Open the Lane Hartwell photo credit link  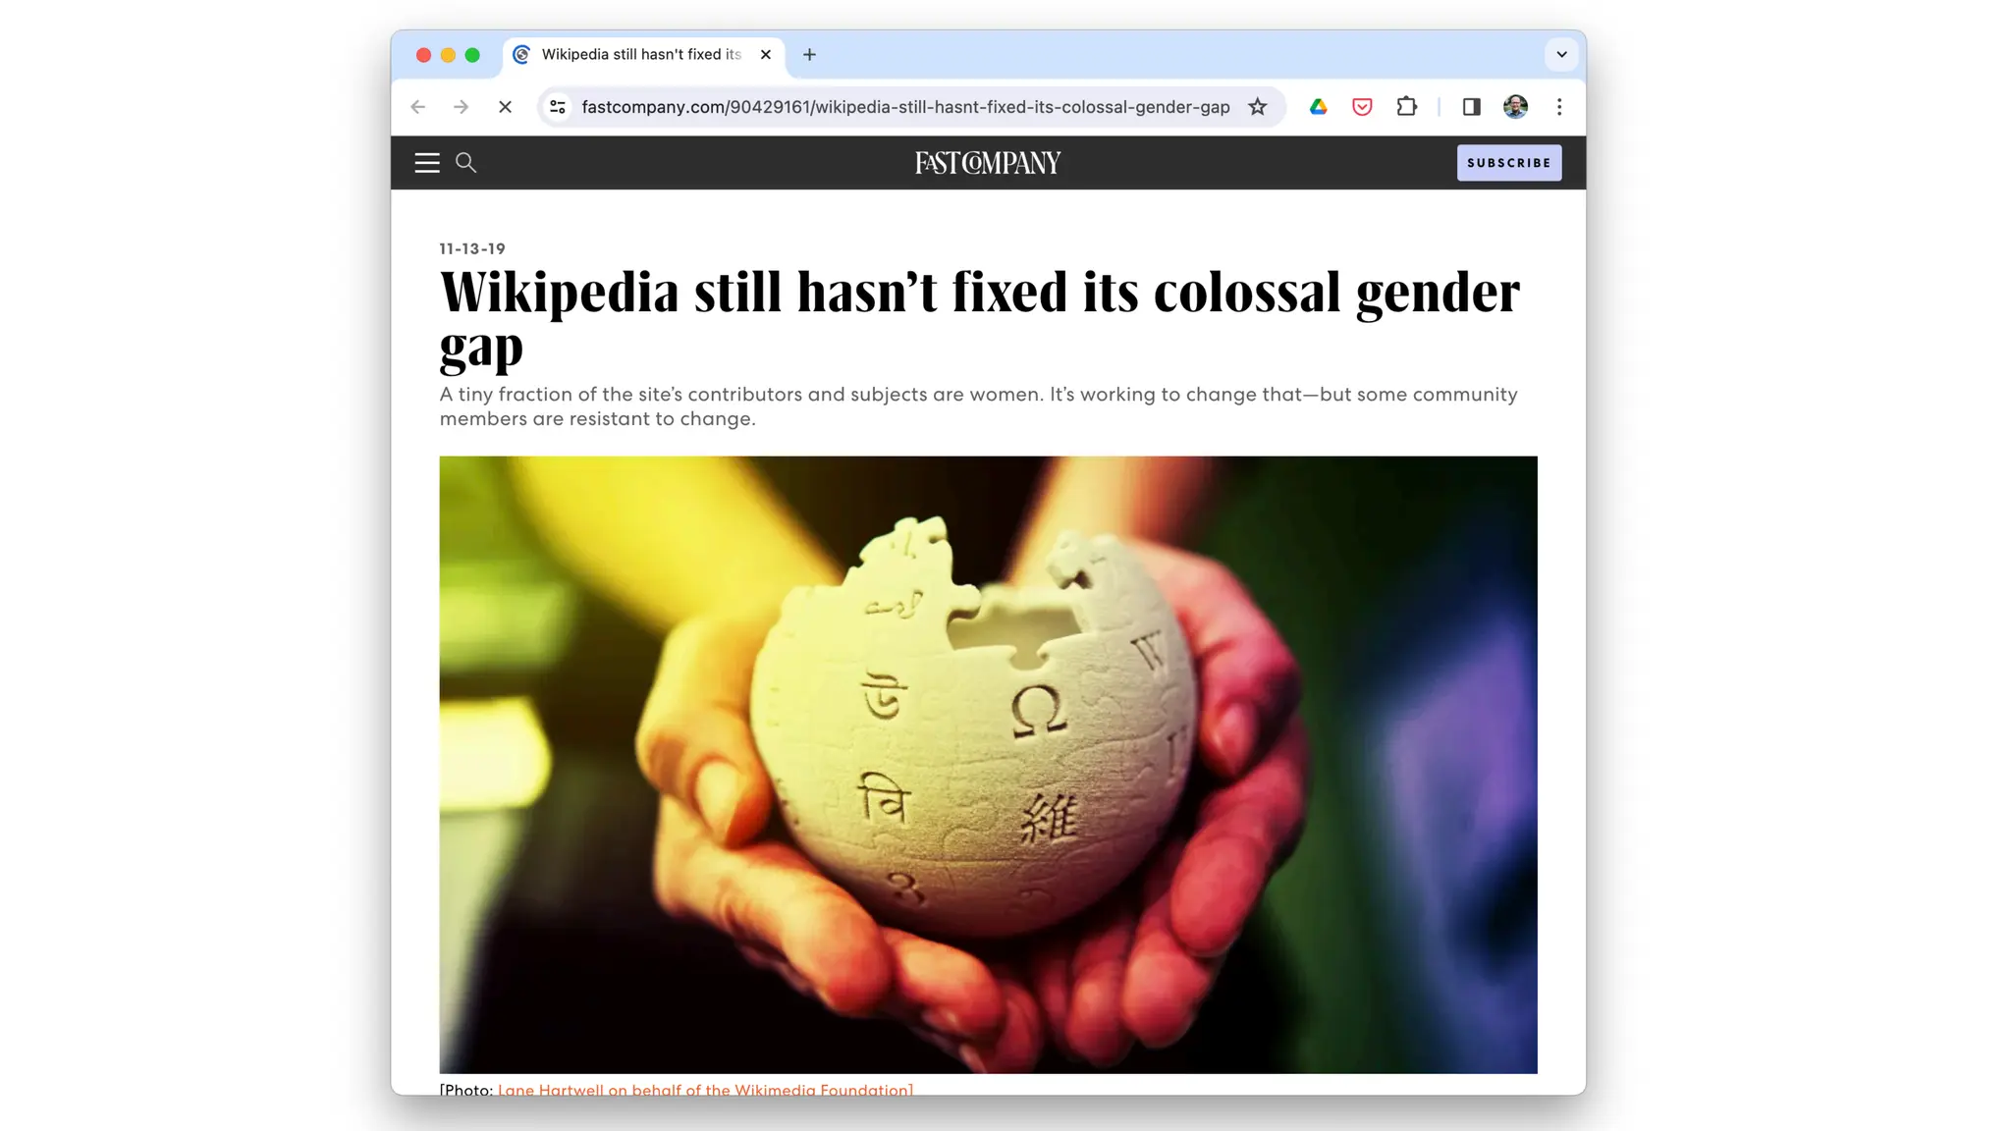[x=705, y=1089]
